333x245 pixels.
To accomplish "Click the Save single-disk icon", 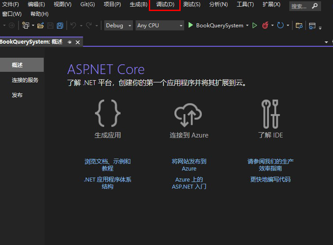I will (x=50, y=26).
